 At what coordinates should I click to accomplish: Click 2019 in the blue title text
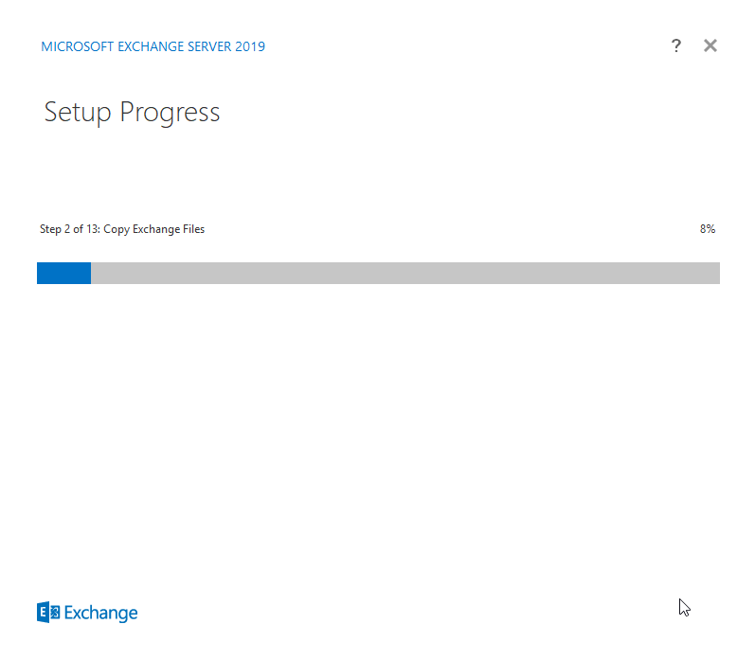250,46
